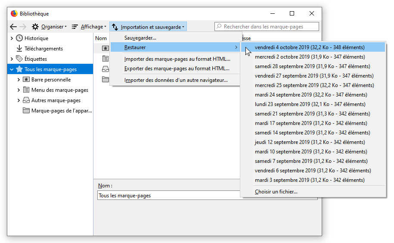Click the Menu des marque-pages icon in tree
This screenshot has height=243, width=394.
click(x=26, y=90)
